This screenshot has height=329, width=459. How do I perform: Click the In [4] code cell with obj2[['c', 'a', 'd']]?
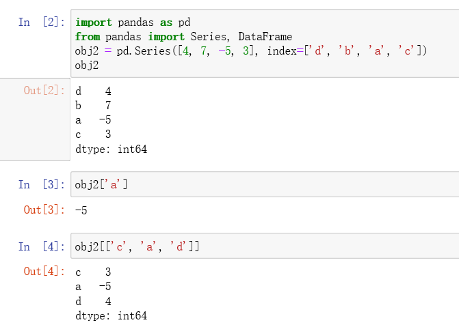click(265, 246)
